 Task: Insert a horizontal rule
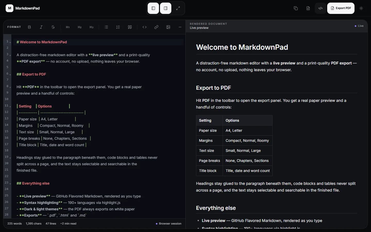click(x=180, y=27)
